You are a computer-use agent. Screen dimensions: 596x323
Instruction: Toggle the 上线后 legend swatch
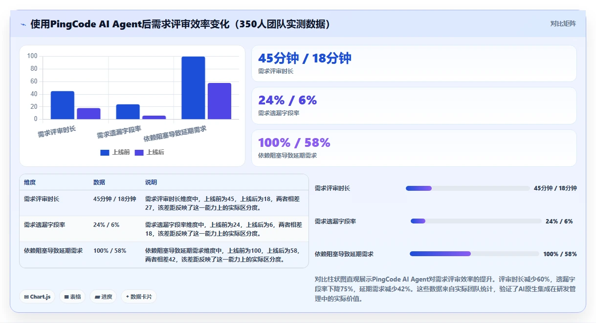click(139, 153)
